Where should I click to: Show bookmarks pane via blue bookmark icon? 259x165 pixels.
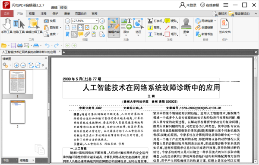[67, 34]
